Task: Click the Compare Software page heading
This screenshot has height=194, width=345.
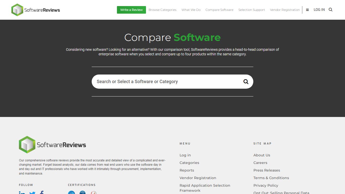Action: coord(173,37)
